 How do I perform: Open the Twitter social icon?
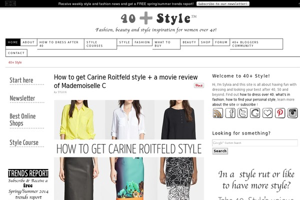(x=242, y=113)
